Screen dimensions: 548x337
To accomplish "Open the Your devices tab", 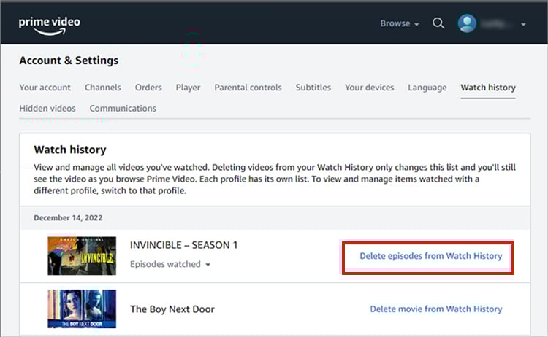I will tap(370, 88).
